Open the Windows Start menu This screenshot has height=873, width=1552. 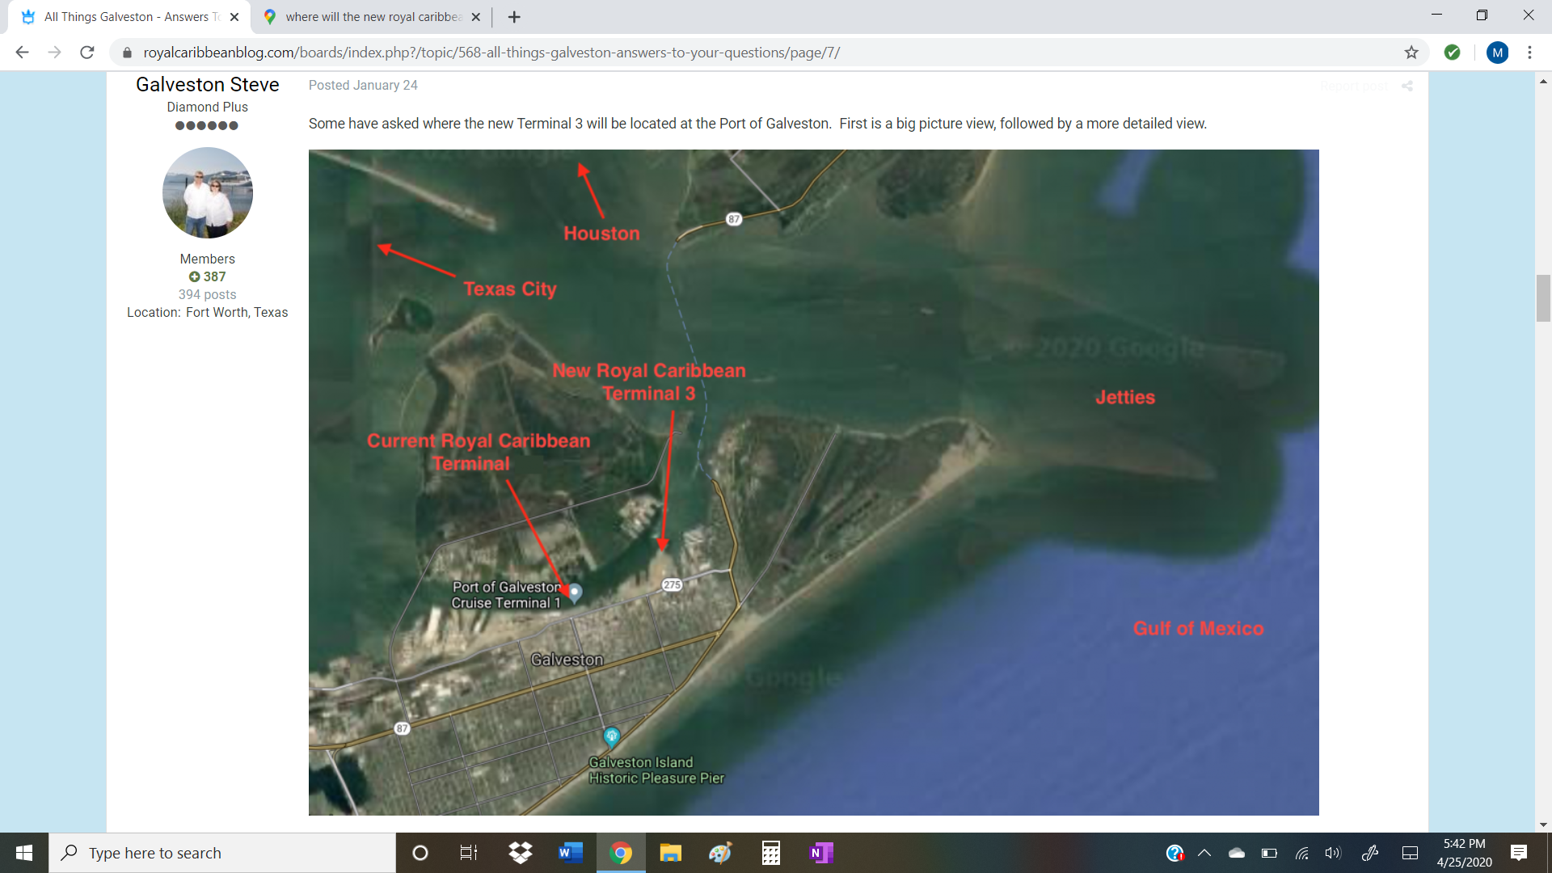tap(24, 853)
